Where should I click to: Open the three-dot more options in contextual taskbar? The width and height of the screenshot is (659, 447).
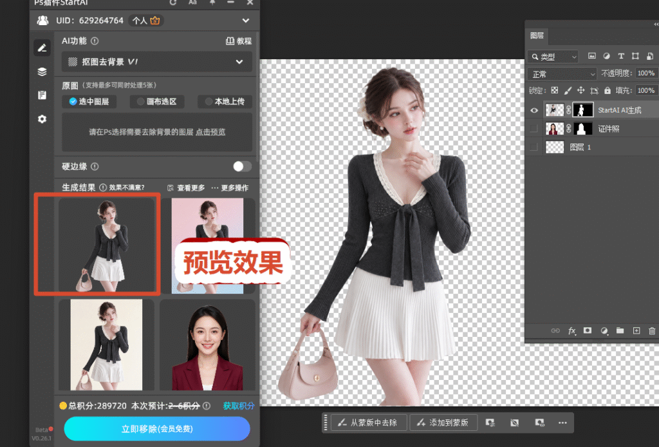(x=562, y=423)
